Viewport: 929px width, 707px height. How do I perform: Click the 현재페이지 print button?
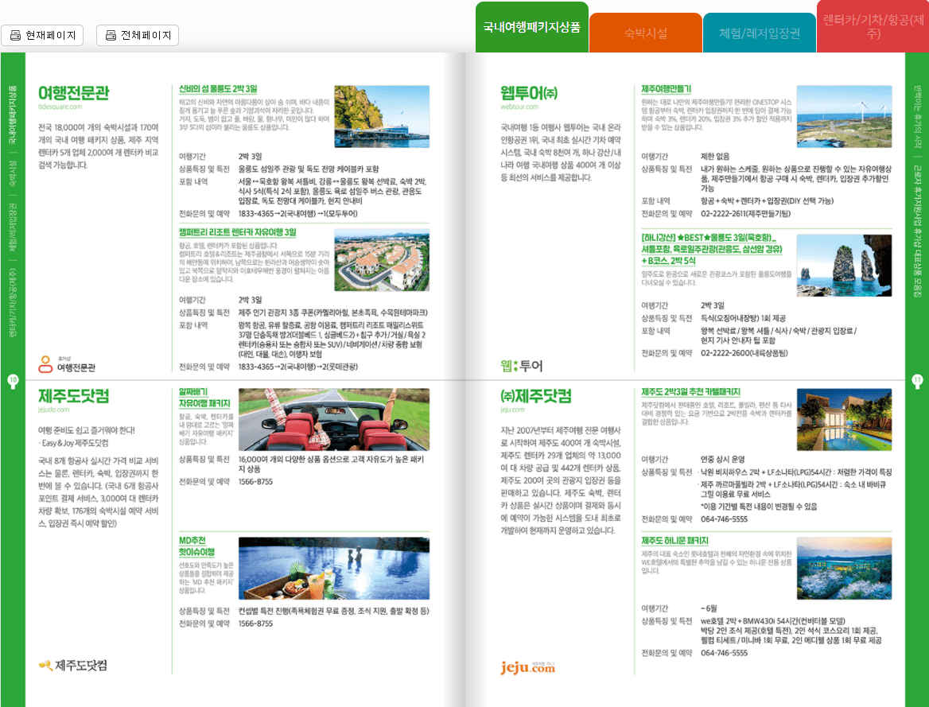pos(42,36)
